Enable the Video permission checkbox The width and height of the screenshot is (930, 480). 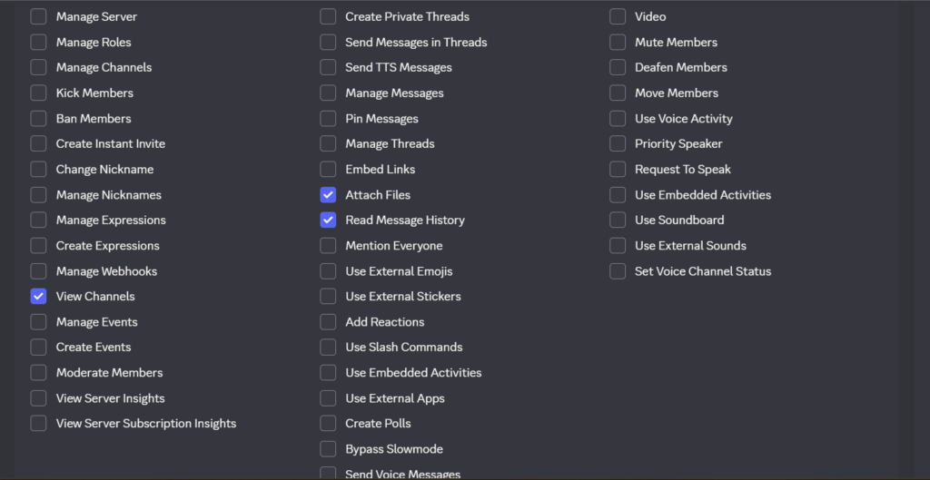pos(618,16)
